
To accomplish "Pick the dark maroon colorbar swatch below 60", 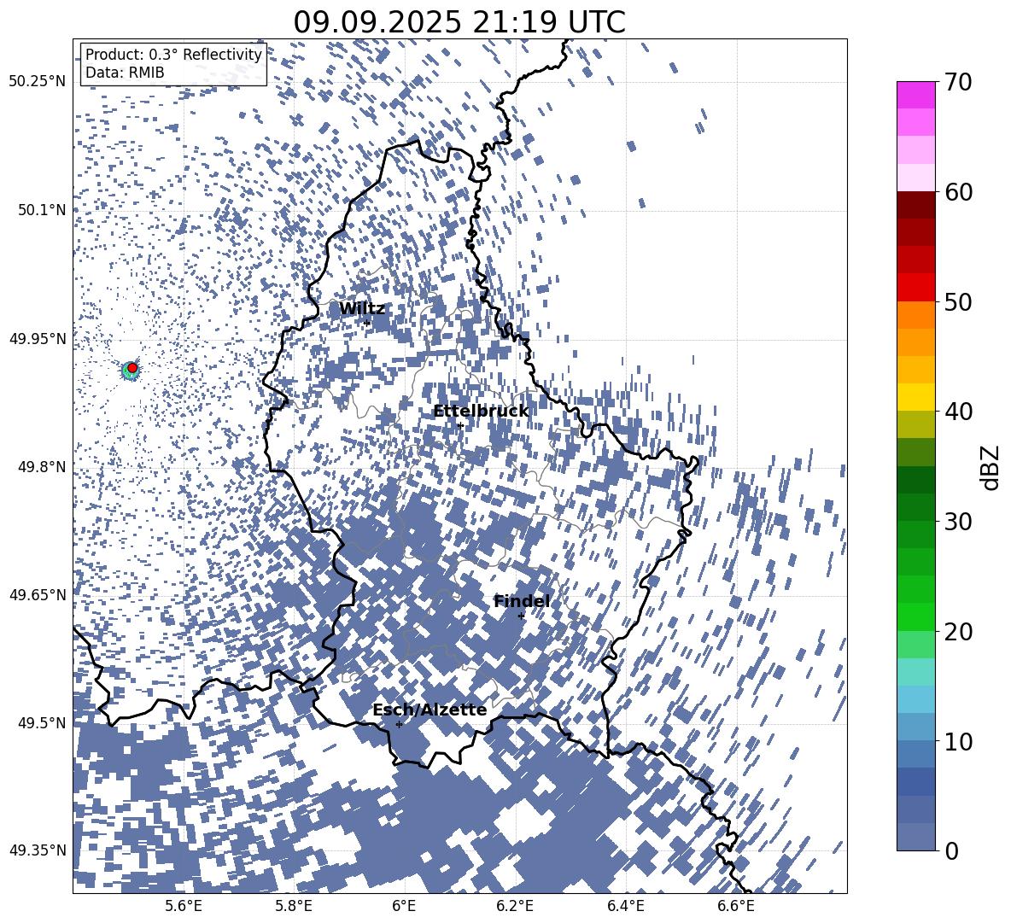I will (x=915, y=205).
